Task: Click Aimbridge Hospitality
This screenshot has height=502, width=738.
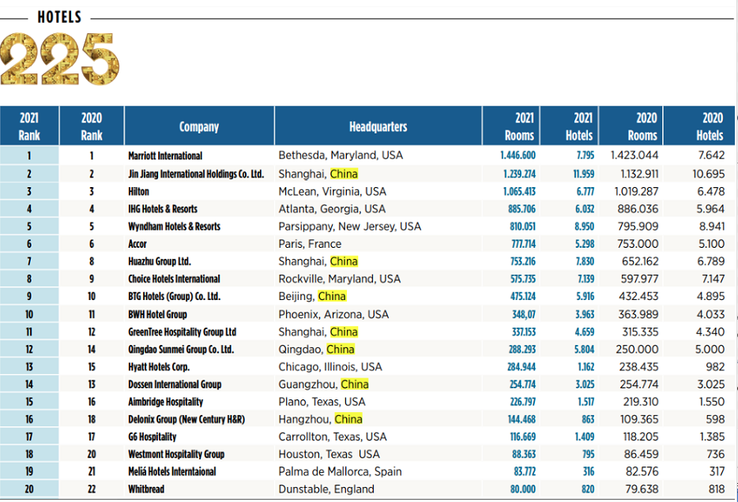Action: 166,402
